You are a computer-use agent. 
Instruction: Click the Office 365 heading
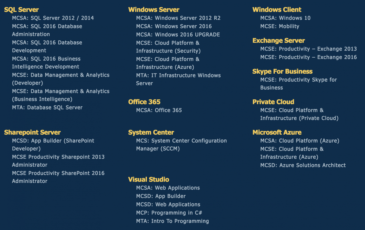tap(144, 102)
